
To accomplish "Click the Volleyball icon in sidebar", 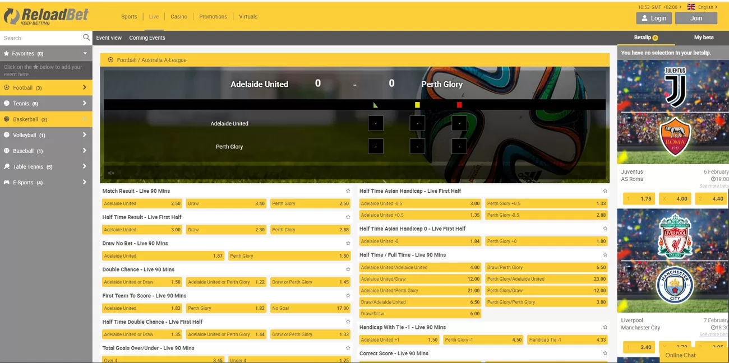I will [7, 134].
